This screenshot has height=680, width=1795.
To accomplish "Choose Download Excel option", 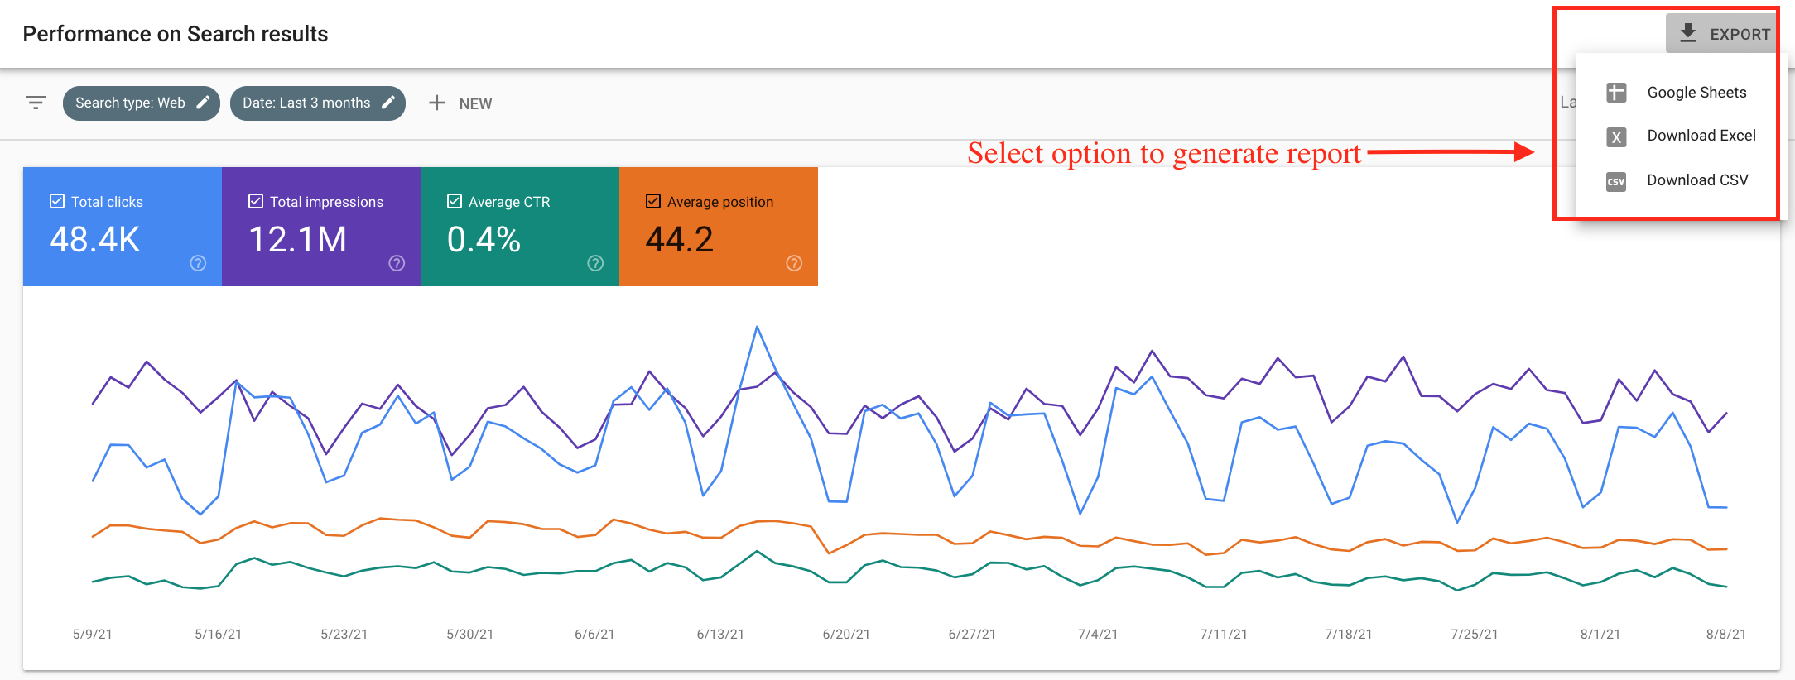I will 1701,136.
